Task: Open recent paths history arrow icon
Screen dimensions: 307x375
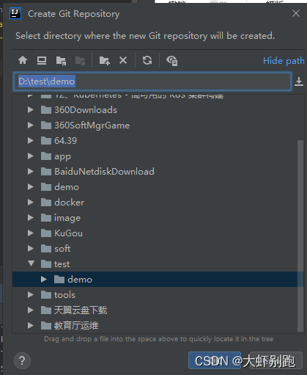Action: (299, 81)
